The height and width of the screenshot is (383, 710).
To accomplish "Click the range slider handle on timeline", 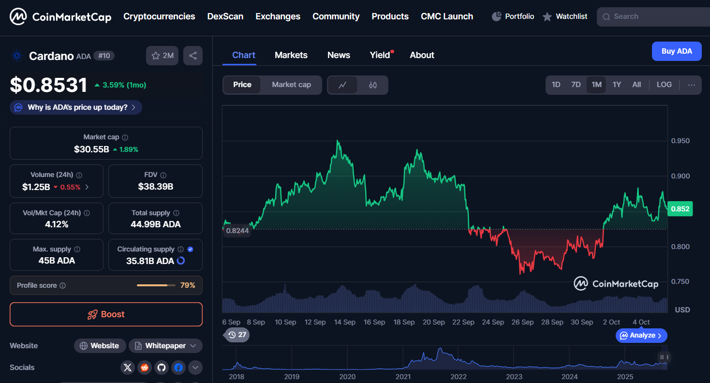I will coord(663,357).
